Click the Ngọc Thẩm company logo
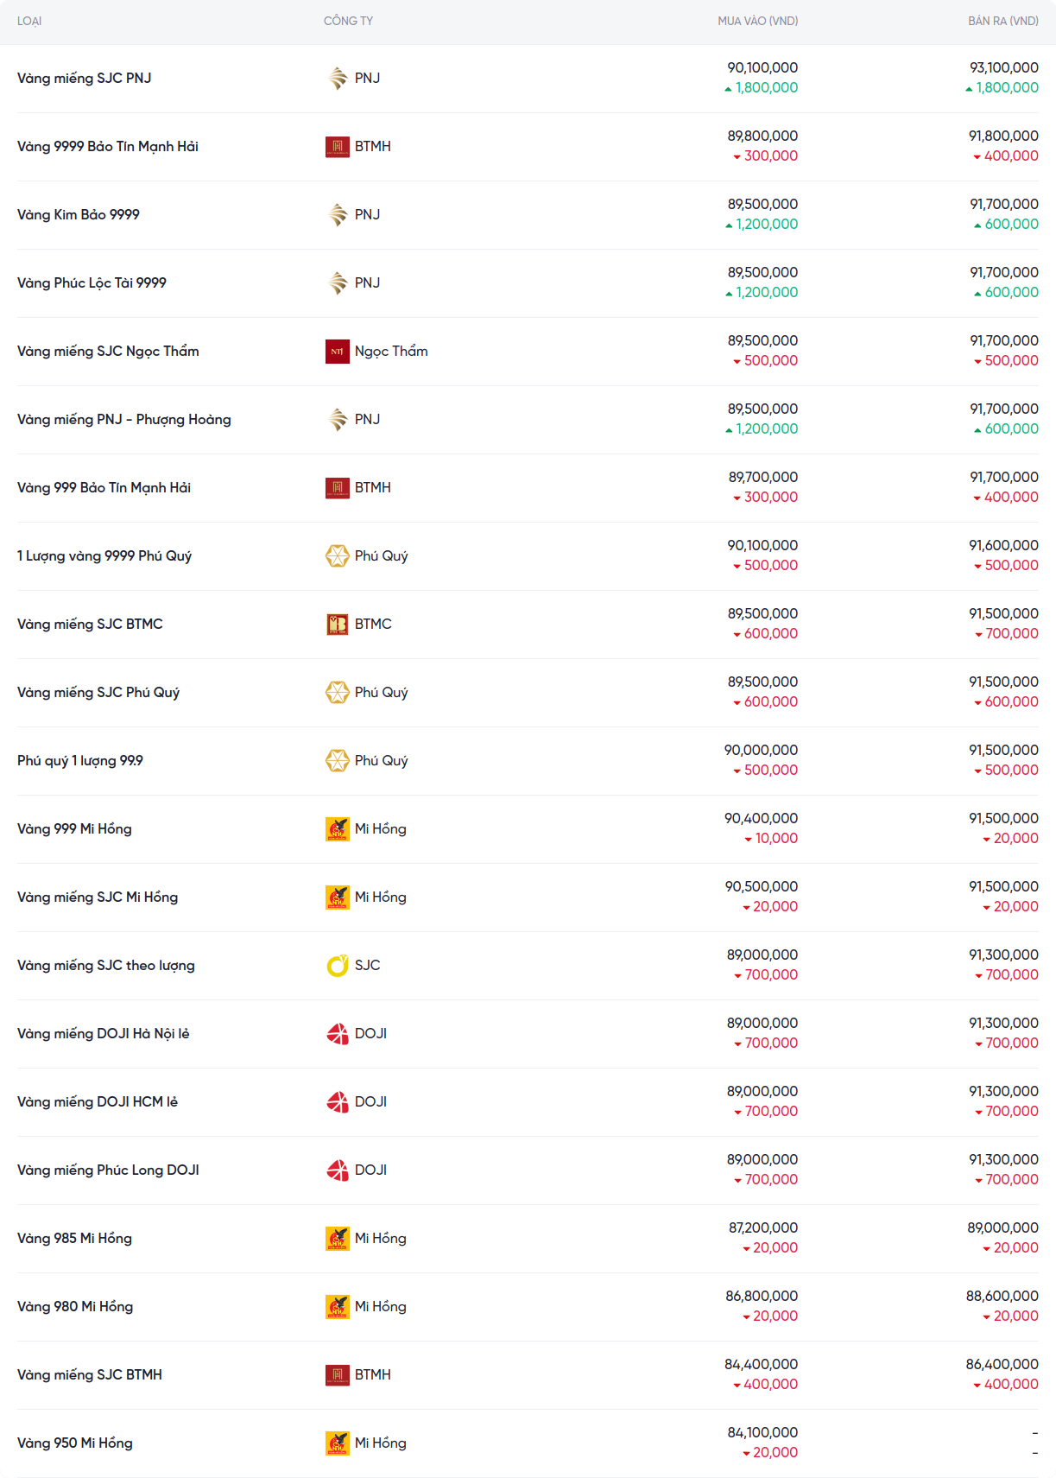The image size is (1056, 1478). (x=338, y=352)
